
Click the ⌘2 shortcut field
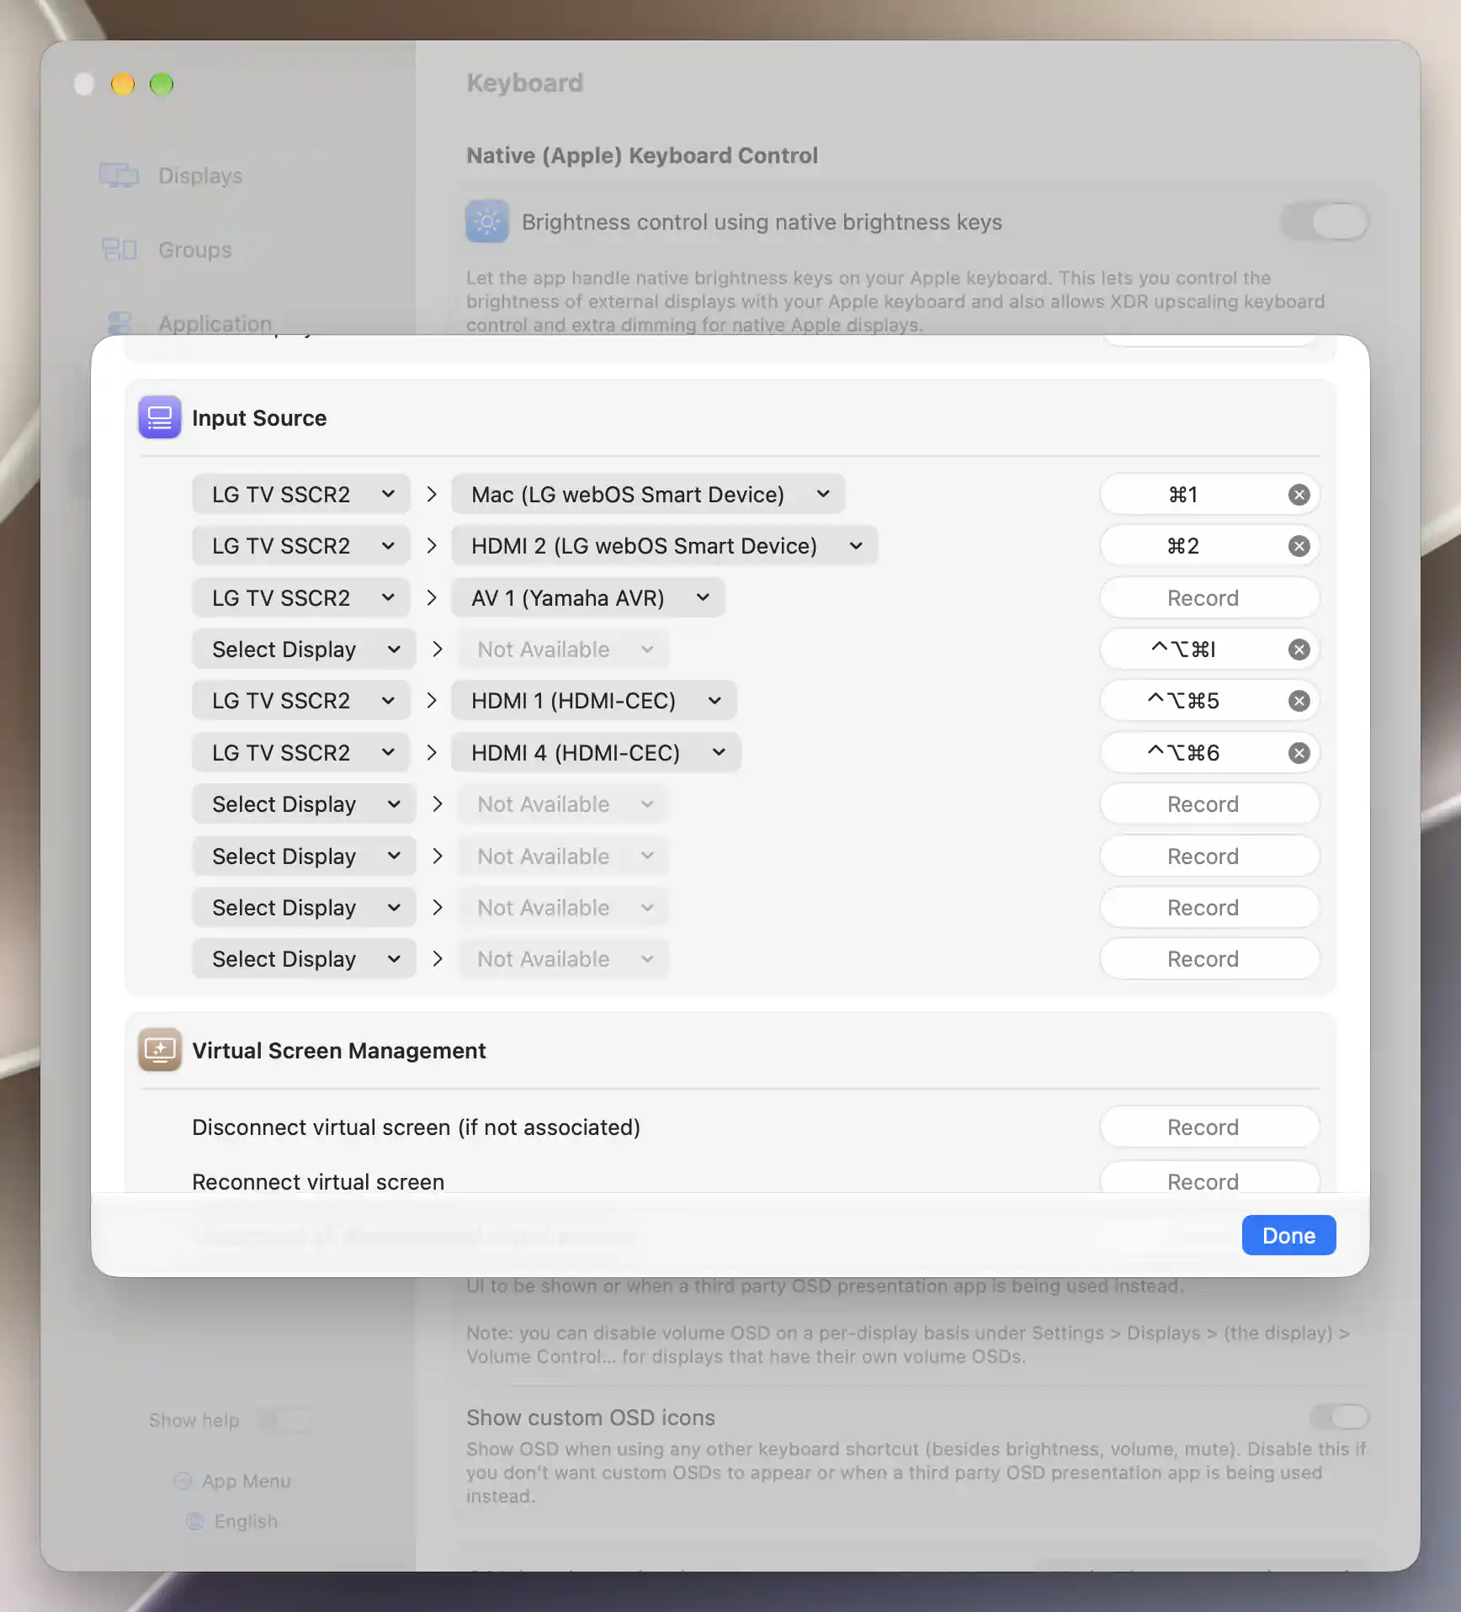[1209, 546]
